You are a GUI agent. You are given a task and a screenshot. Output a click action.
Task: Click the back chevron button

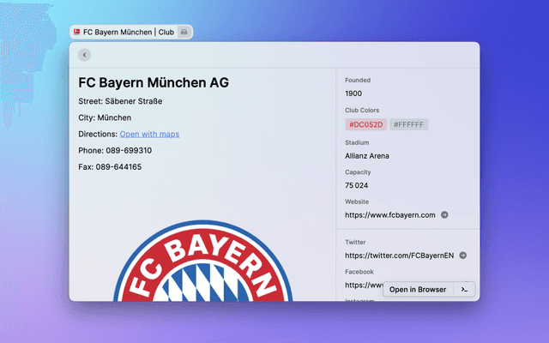[x=84, y=55]
